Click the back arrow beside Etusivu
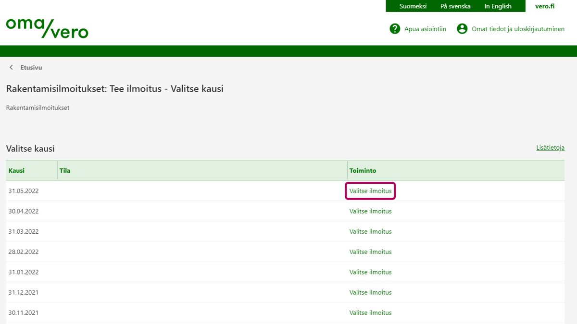The height and width of the screenshot is (324, 577). click(12, 68)
